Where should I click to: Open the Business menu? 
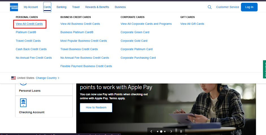[x=120, y=7]
